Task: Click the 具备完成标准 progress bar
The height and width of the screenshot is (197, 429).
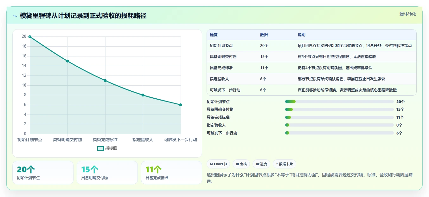Action: [x=339, y=117]
